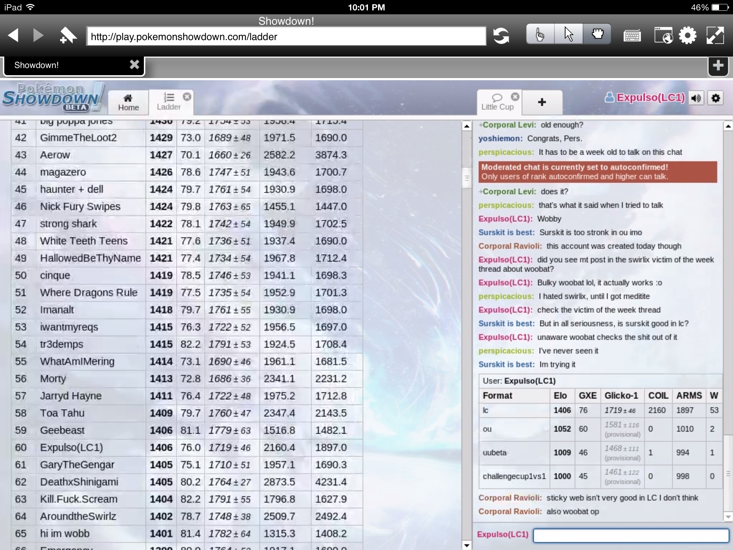Click the chat message input field
733x550 pixels.
[631, 535]
